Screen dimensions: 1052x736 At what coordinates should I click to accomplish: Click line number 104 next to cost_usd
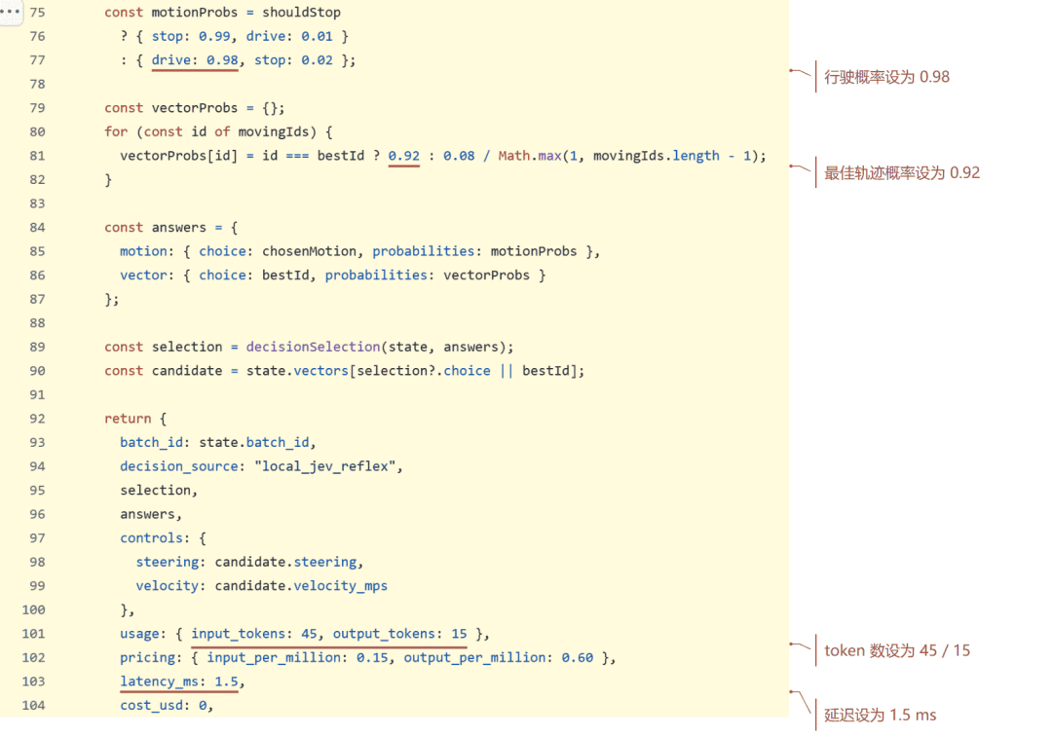click(x=33, y=706)
